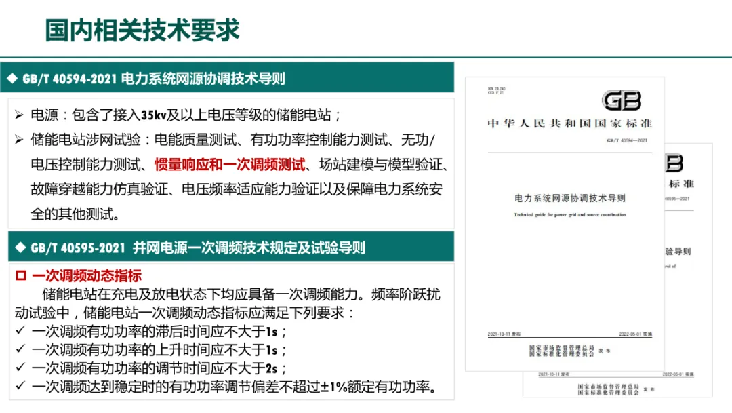Click the checkmark before 上升时间 line
Image resolution: width=732 pixels, height=413 pixels.
pos(20,349)
